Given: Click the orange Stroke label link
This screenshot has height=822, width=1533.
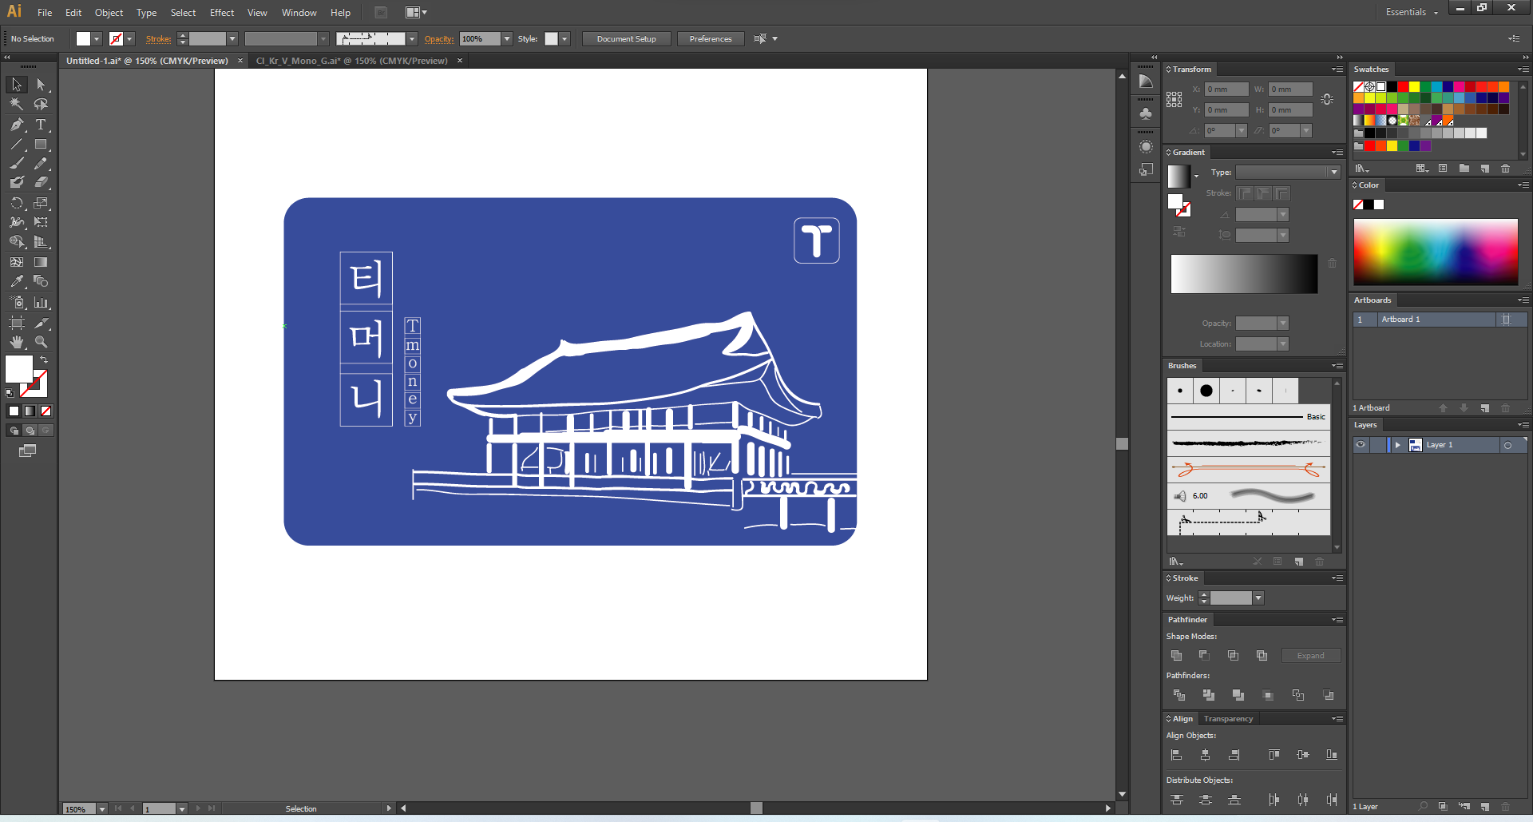Looking at the screenshot, I should coord(158,39).
